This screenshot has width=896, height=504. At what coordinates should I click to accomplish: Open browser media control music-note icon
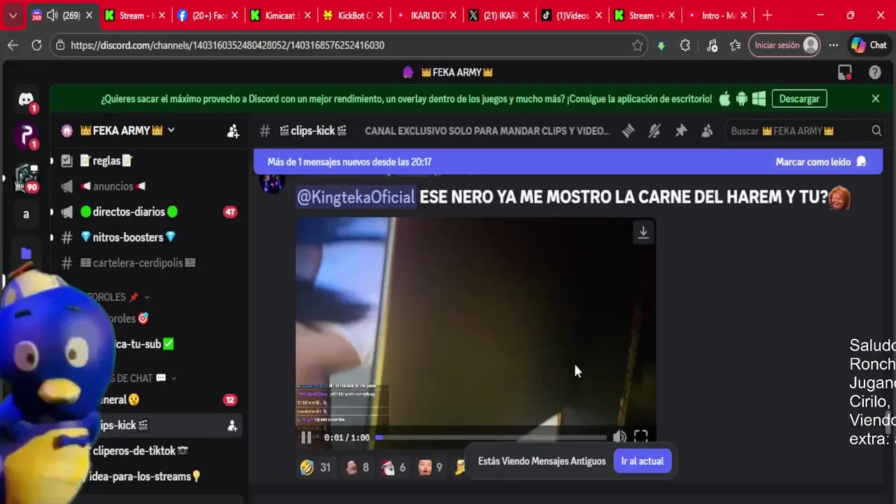(x=711, y=45)
